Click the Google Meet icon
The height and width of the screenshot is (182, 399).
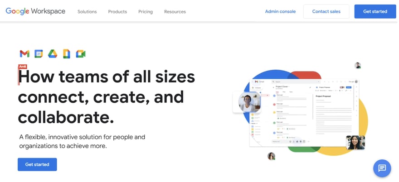coord(81,54)
